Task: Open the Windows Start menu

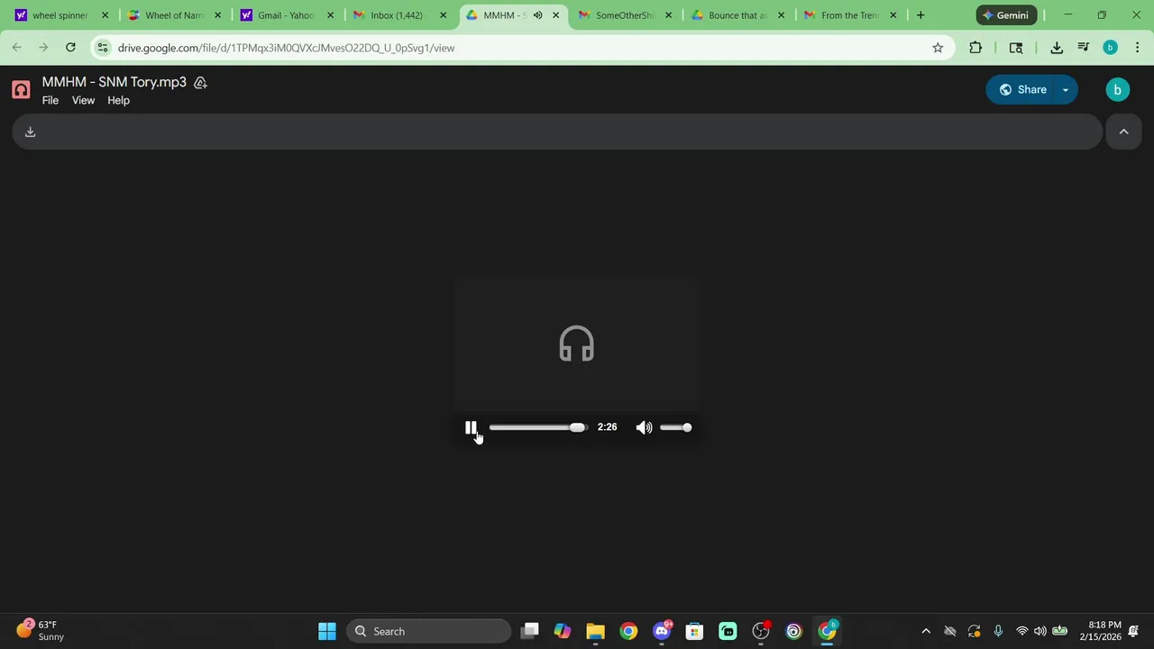Action: coord(327,631)
